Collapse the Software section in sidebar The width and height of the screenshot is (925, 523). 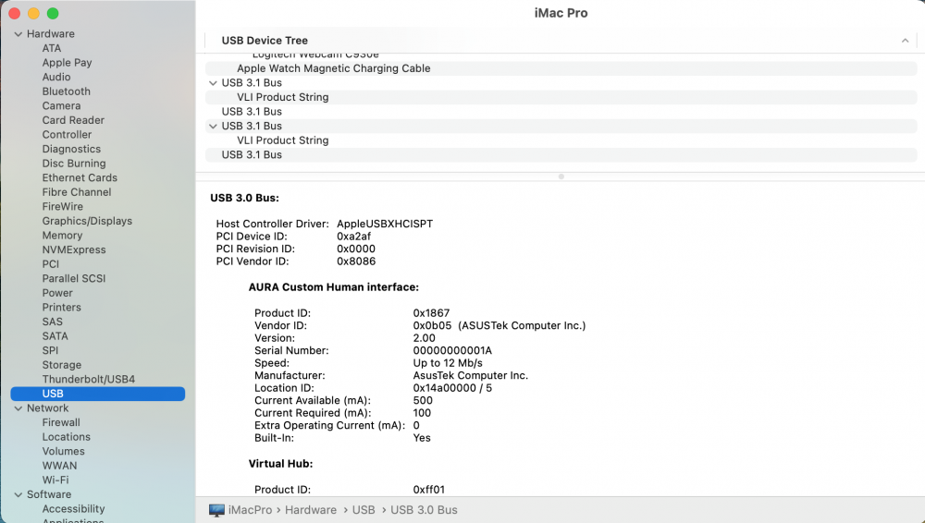click(x=18, y=494)
